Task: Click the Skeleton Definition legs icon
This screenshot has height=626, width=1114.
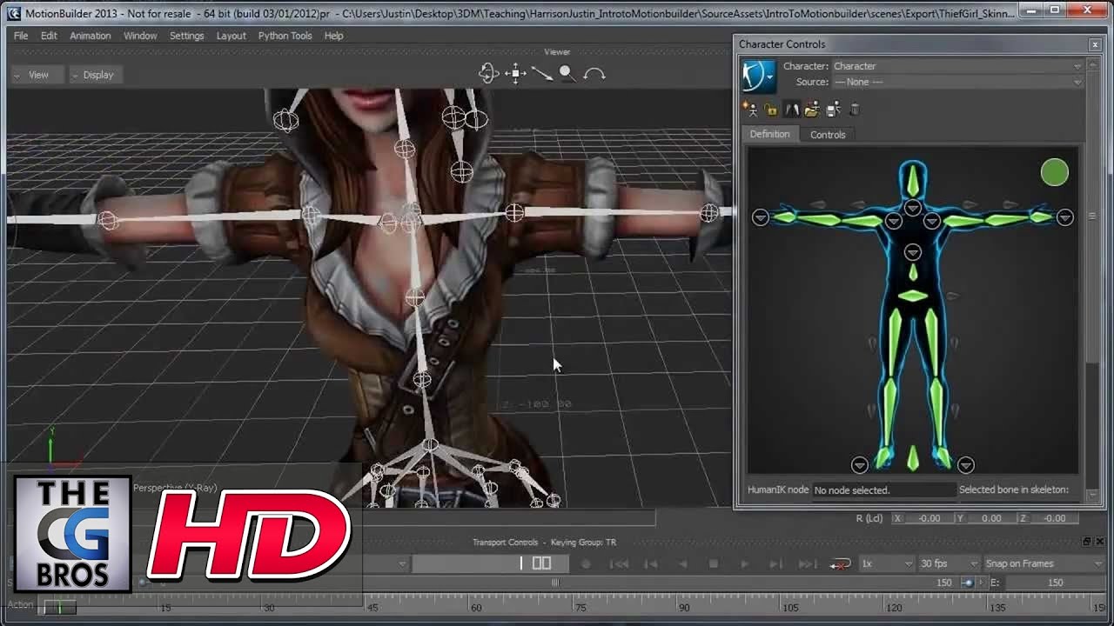Action: click(791, 110)
